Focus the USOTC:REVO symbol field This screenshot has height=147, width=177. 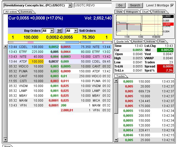[x=93, y=5]
